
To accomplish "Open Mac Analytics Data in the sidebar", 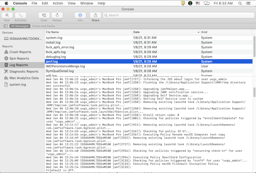I will (x=22, y=78).
